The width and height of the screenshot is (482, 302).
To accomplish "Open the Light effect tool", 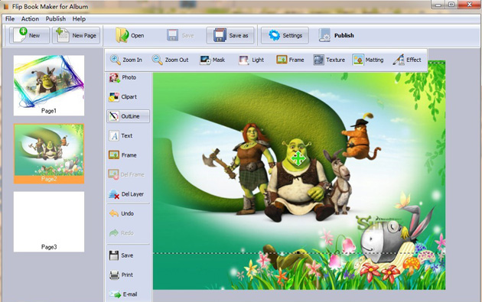I will click(251, 60).
